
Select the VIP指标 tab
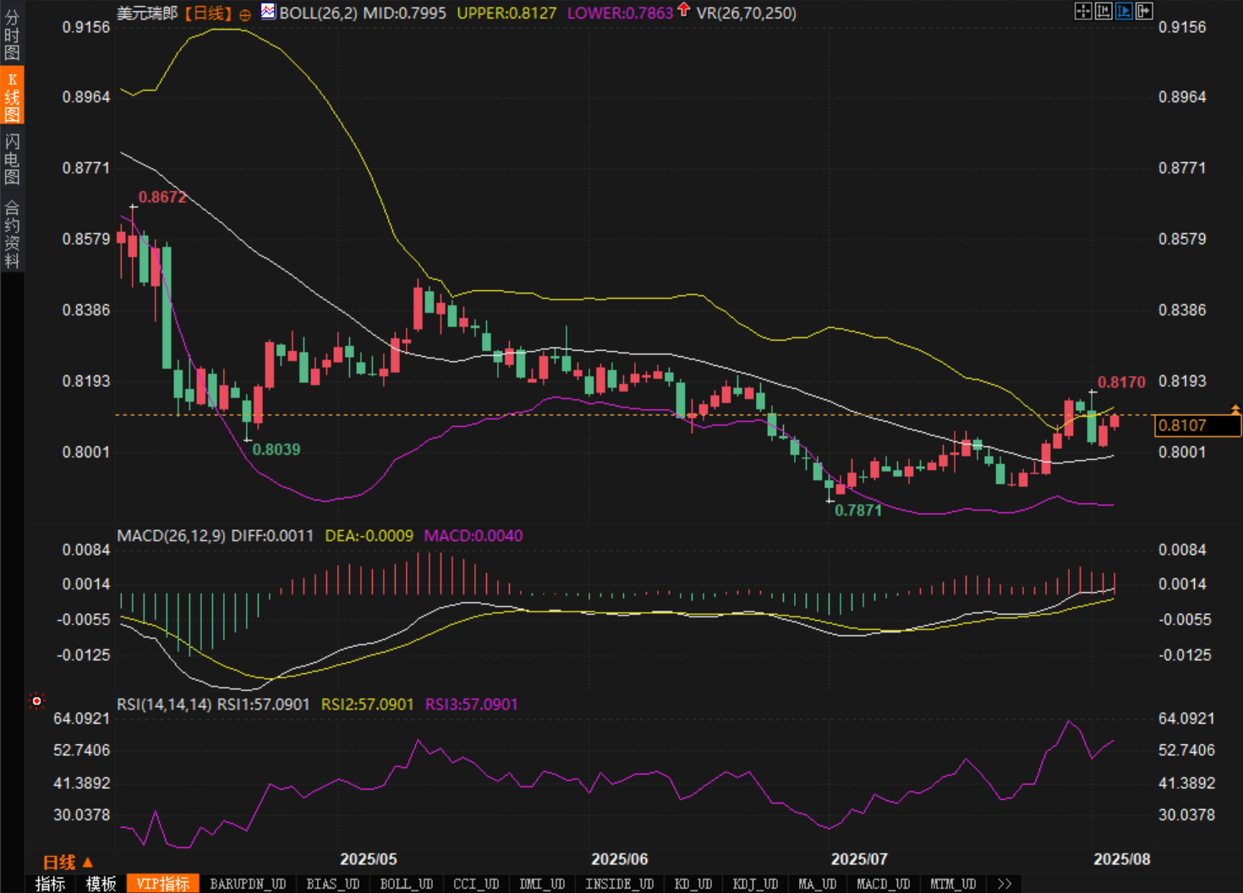(x=163, y=884)
